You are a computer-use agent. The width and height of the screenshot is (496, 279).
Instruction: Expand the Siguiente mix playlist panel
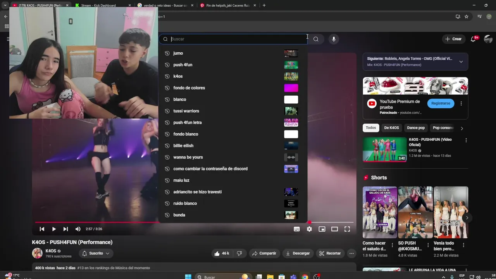(461, 62)
